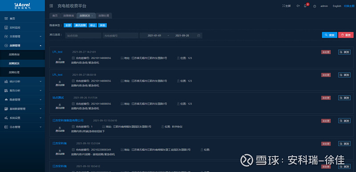Check the box on the 2021-09-10 13:31:04 fault card
Viewport: 356px width, 172px height.
click(x=73, y=149)
